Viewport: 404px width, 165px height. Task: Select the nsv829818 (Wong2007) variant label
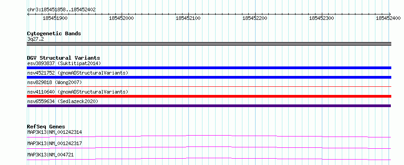pos(54,82)
